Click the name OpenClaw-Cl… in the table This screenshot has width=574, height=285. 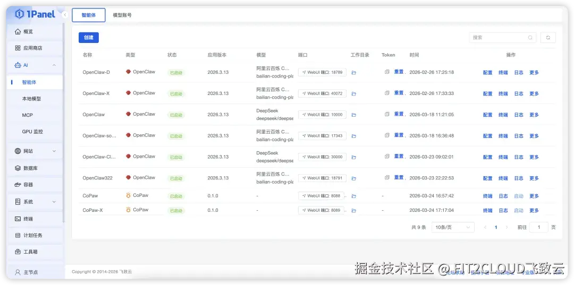99,157
